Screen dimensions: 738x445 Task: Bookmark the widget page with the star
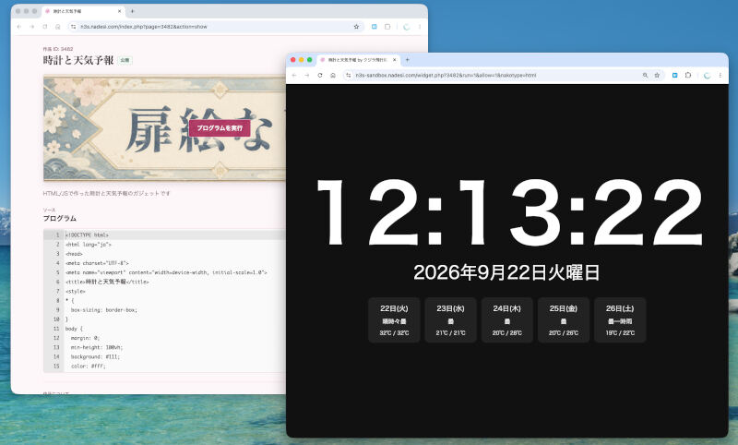tap(657, 76)
